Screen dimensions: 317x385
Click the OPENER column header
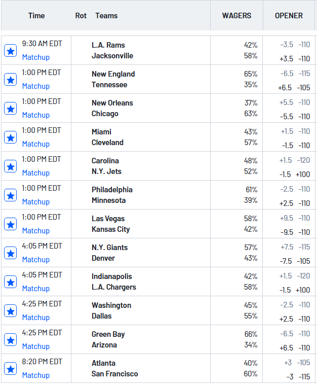tap(289, 16)
